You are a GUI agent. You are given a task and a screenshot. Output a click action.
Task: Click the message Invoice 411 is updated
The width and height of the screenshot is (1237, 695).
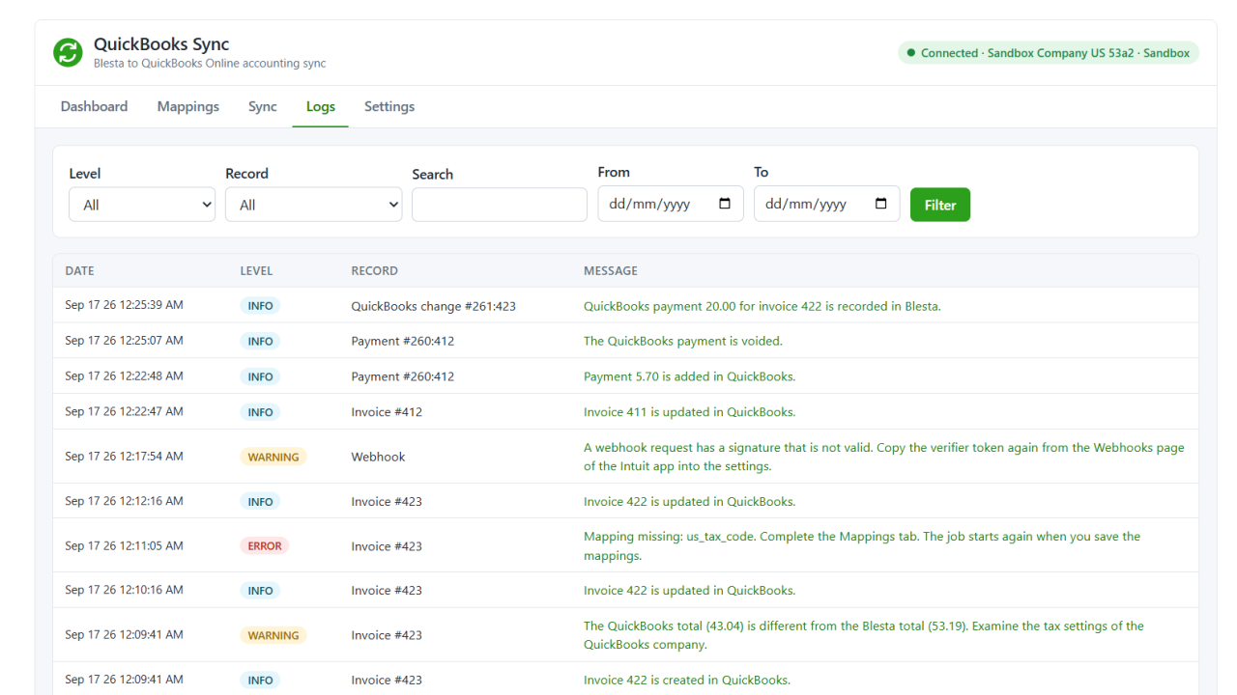pyautogui.click(x=690, y=412)
